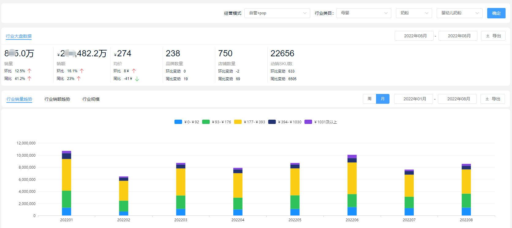Click download icon in trend chart 导出 button
Screen dimensions: 512x228
tap(487, 99)
